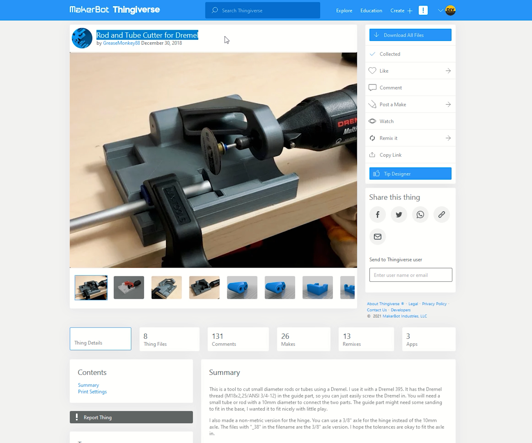Click the Create plus icon
Screen dimensions: 532x443
(410, 11)
